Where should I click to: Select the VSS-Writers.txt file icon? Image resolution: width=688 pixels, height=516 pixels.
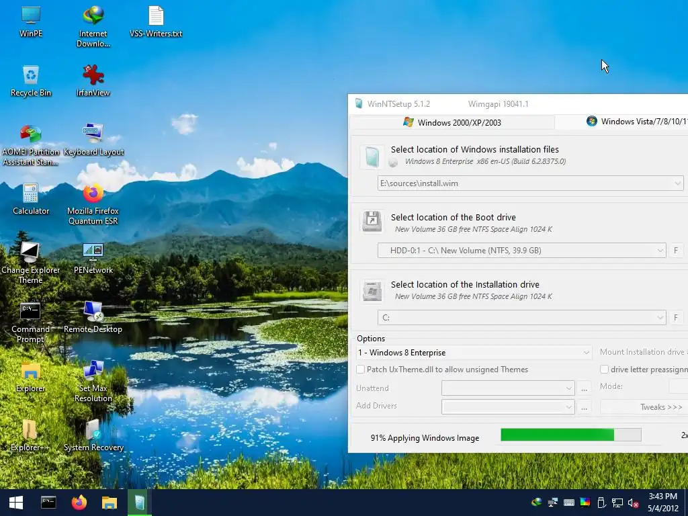pos(156,21)
